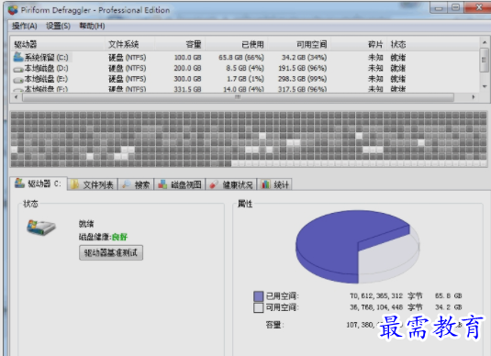Sort by the 驱动器 column header

[58, 44]
